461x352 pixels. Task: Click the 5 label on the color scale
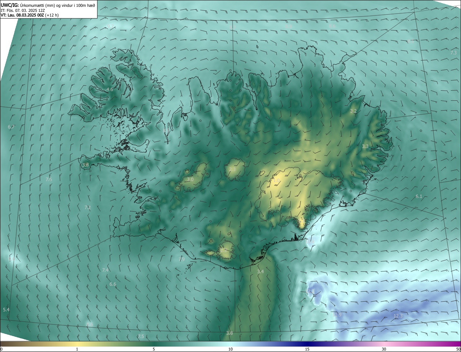click(x=154, y=349)
